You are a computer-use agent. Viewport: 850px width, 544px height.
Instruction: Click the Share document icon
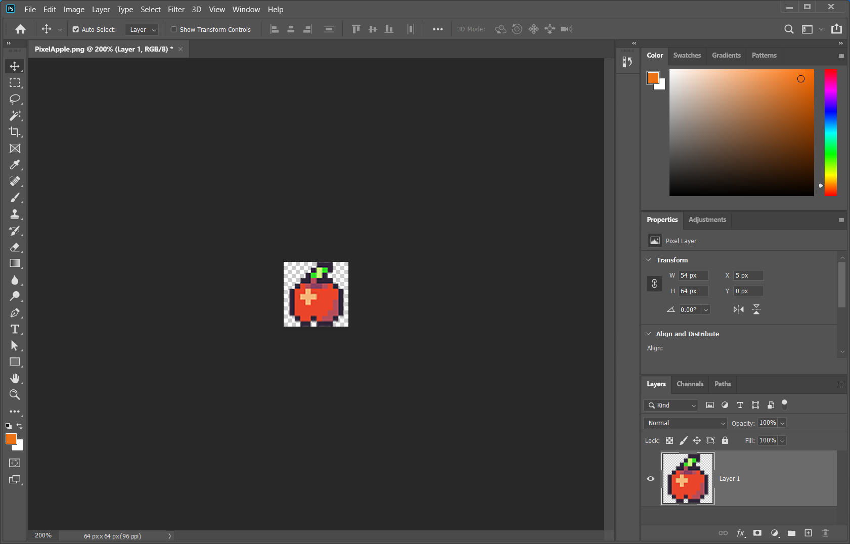pyautogui.click(x=837, y=29)
